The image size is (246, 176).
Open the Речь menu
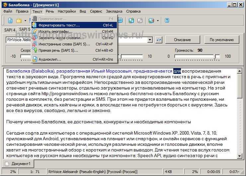[x=50, y=11]
